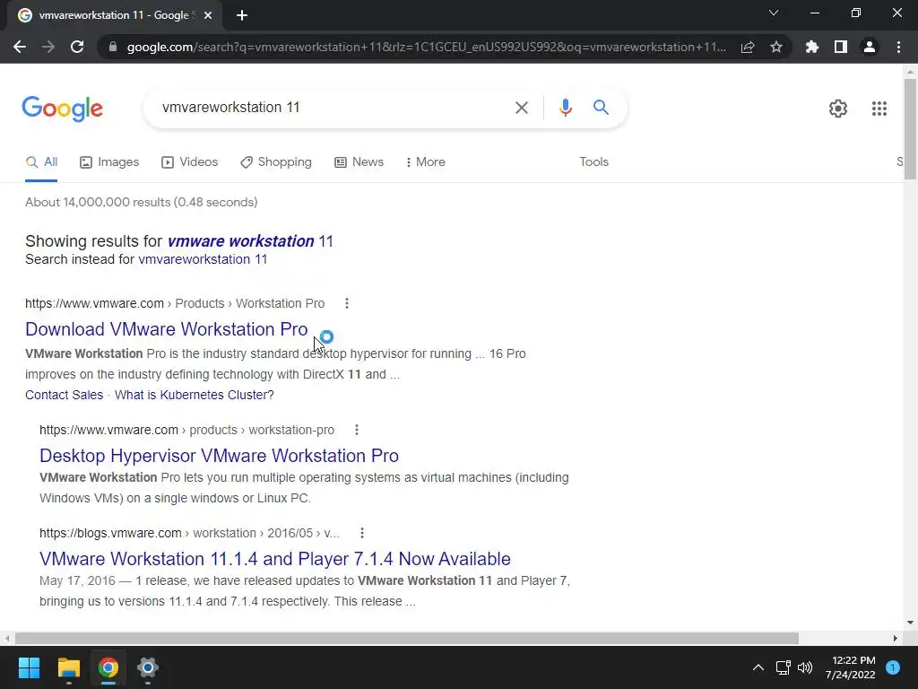Open the notification center badge
The height and width of the screenshot is (689, 918).
tap(893, 667)
